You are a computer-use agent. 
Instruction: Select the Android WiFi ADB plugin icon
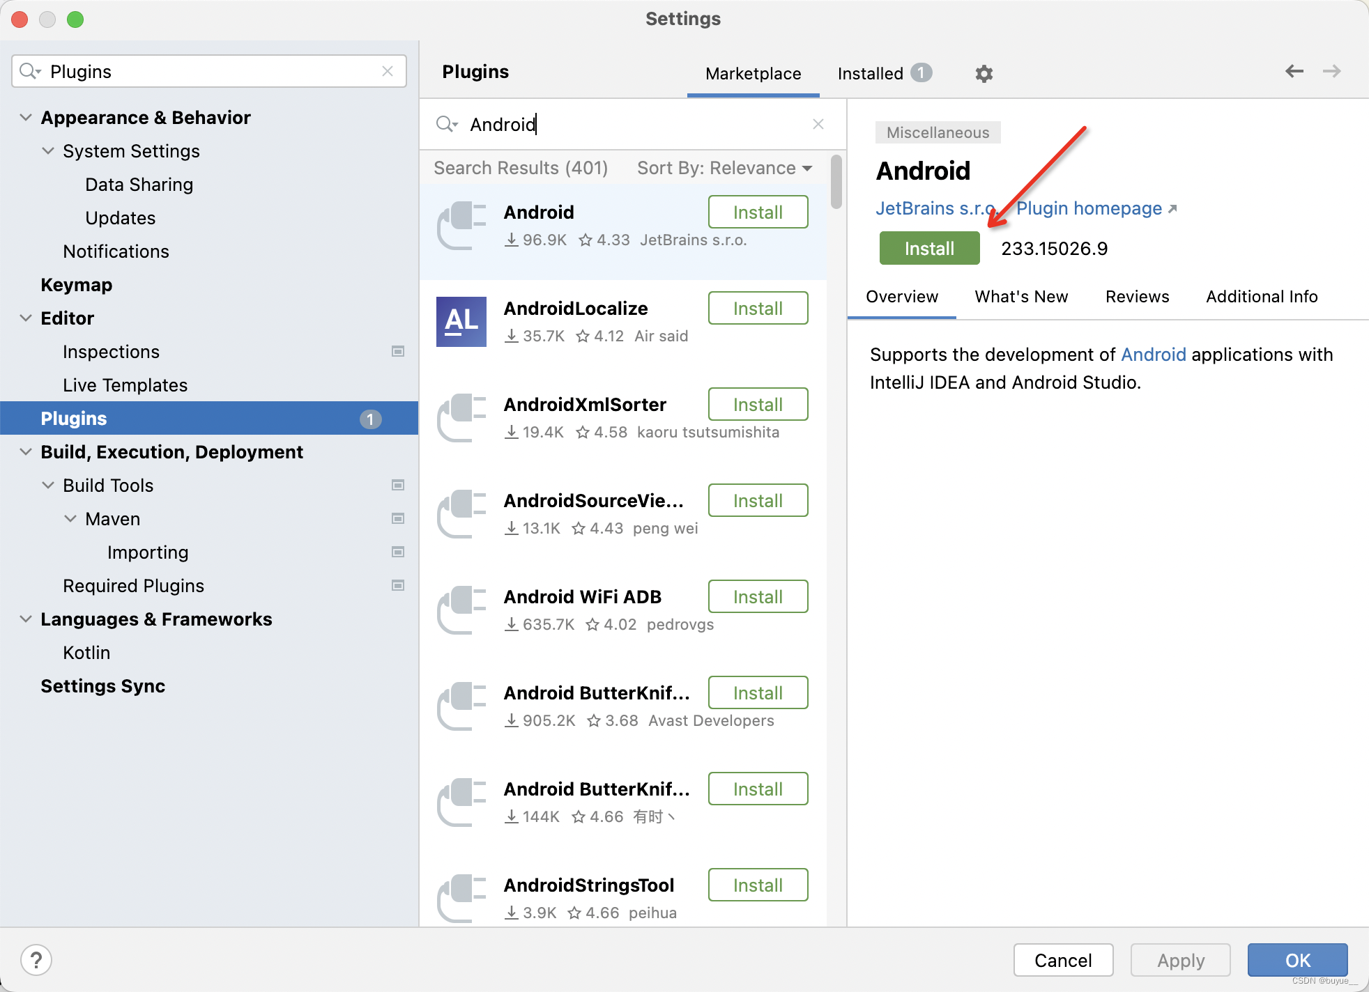(461, 610)
